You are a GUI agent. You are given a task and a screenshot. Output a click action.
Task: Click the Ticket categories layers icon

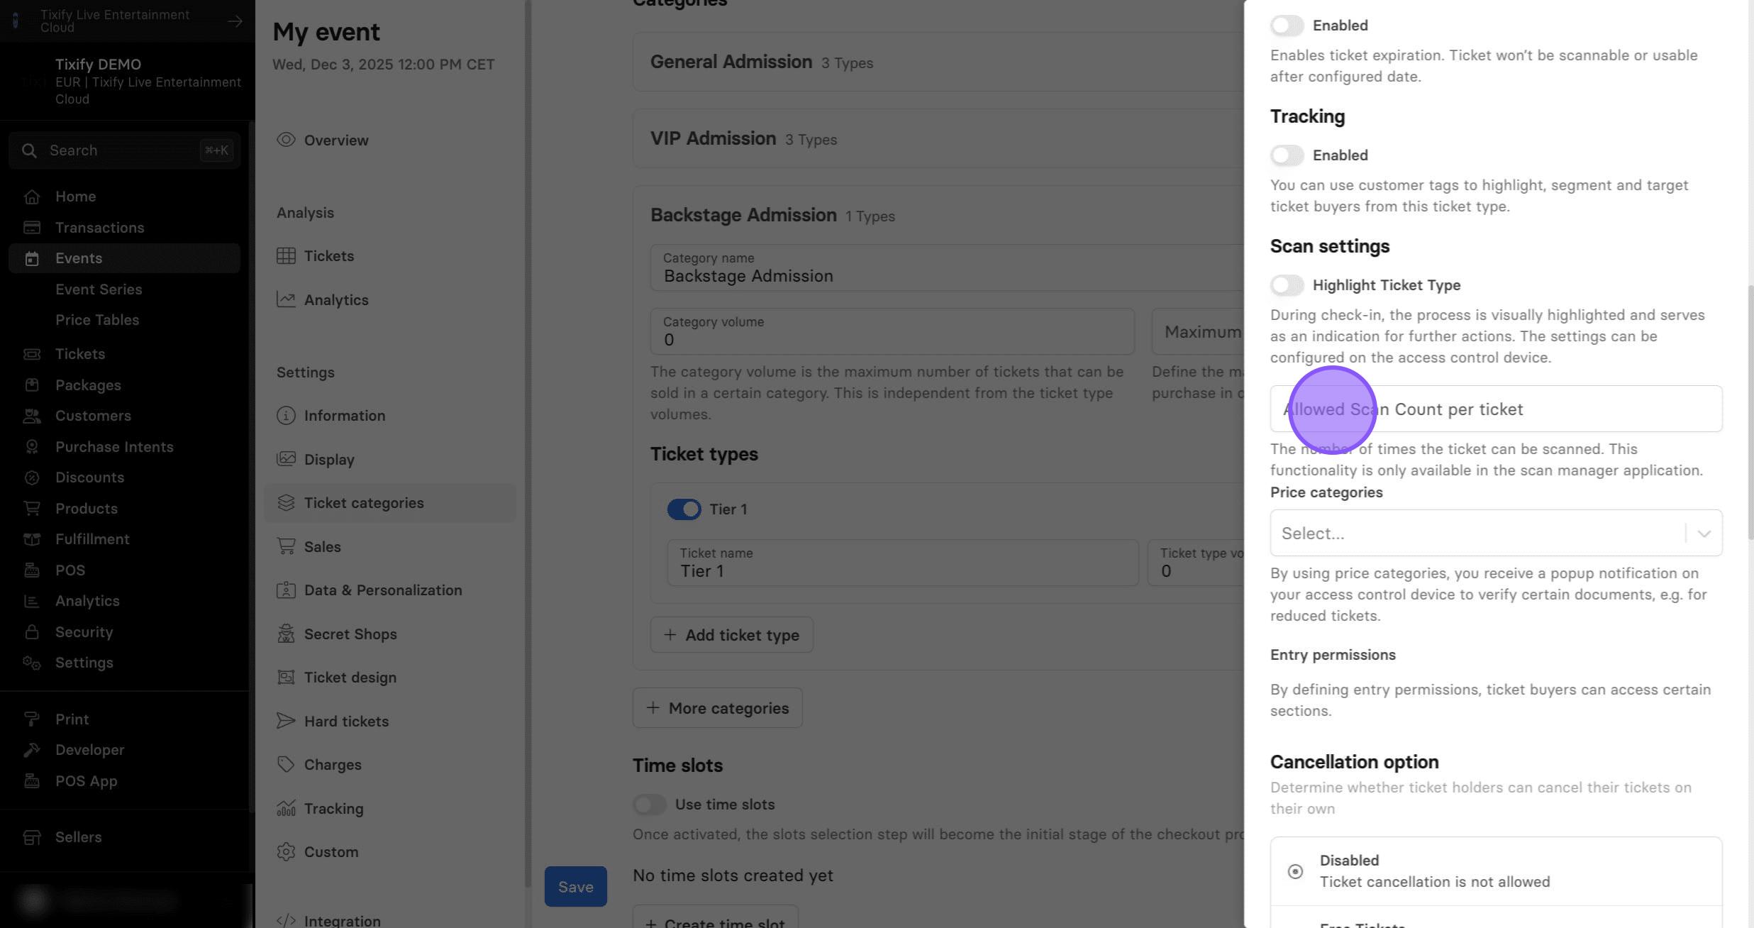coord(286,503)
